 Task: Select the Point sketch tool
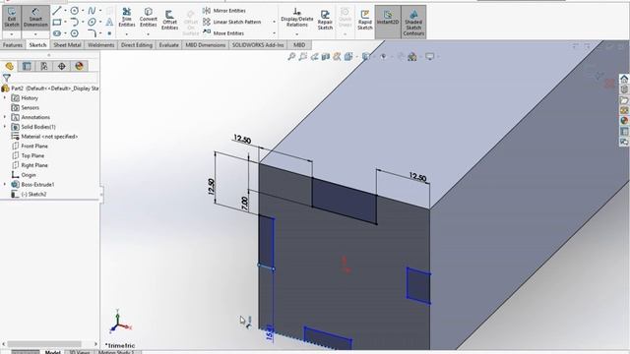tap(109, 33)
